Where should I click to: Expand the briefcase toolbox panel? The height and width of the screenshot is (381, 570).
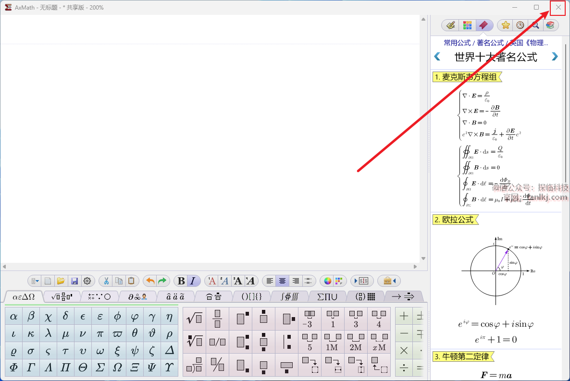389,281
